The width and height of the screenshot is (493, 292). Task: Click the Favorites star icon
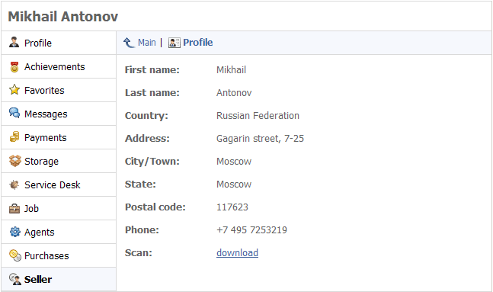14,90
